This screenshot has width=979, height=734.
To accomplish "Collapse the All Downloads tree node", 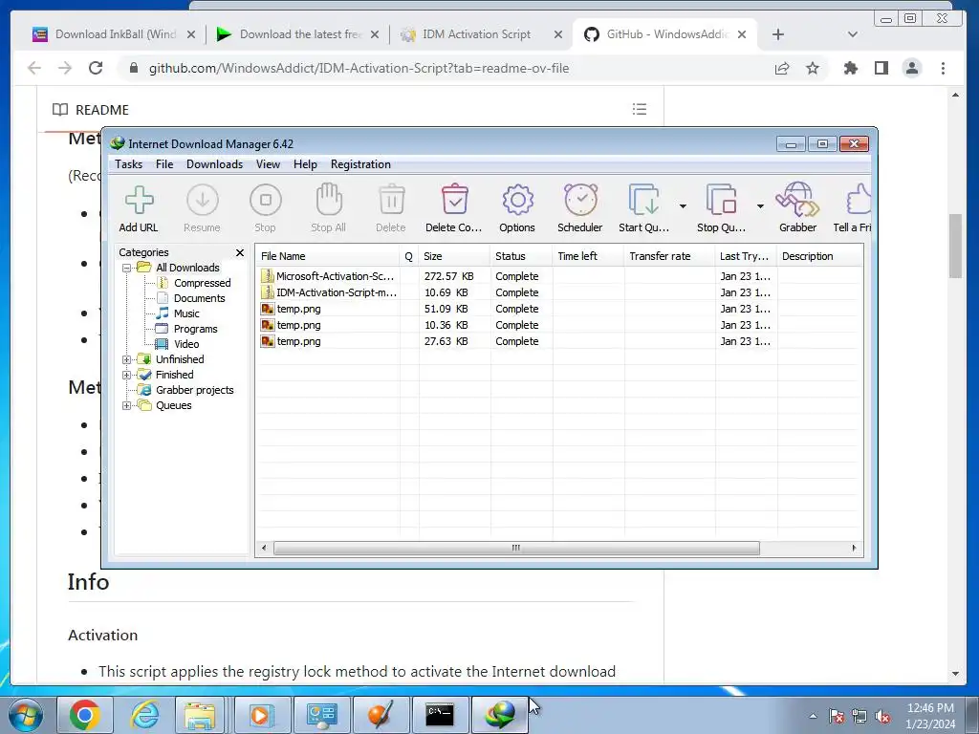I will 127,268.
